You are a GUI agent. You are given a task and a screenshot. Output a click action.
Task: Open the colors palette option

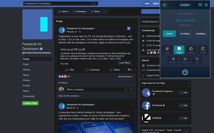[167, 50]
